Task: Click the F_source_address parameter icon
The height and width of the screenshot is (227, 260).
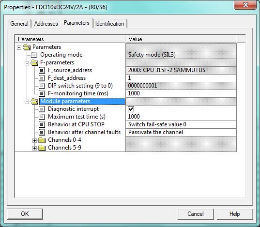Action: pyautogui.click(x=42, y=71)
